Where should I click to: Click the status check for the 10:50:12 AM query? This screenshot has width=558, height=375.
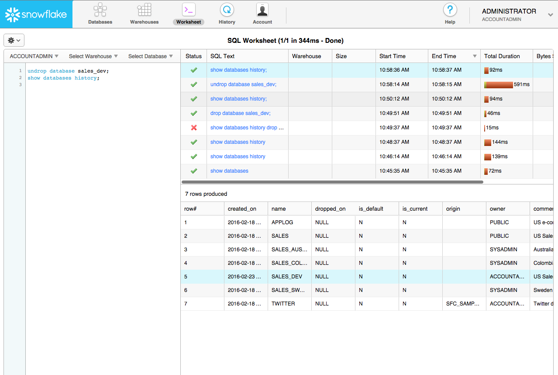click(x=194, y=99)
